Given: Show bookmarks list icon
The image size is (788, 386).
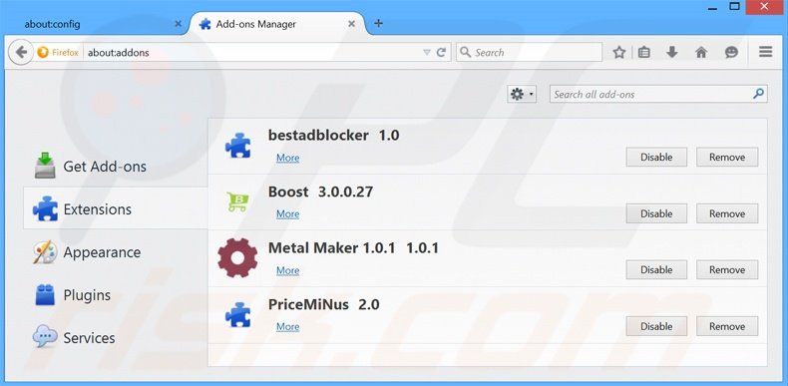Looking at the screenshot, I should coord(644,52).
